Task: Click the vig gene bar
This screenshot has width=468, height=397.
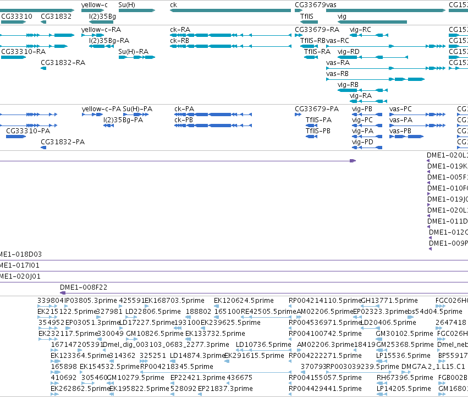Action: point(372,22)
